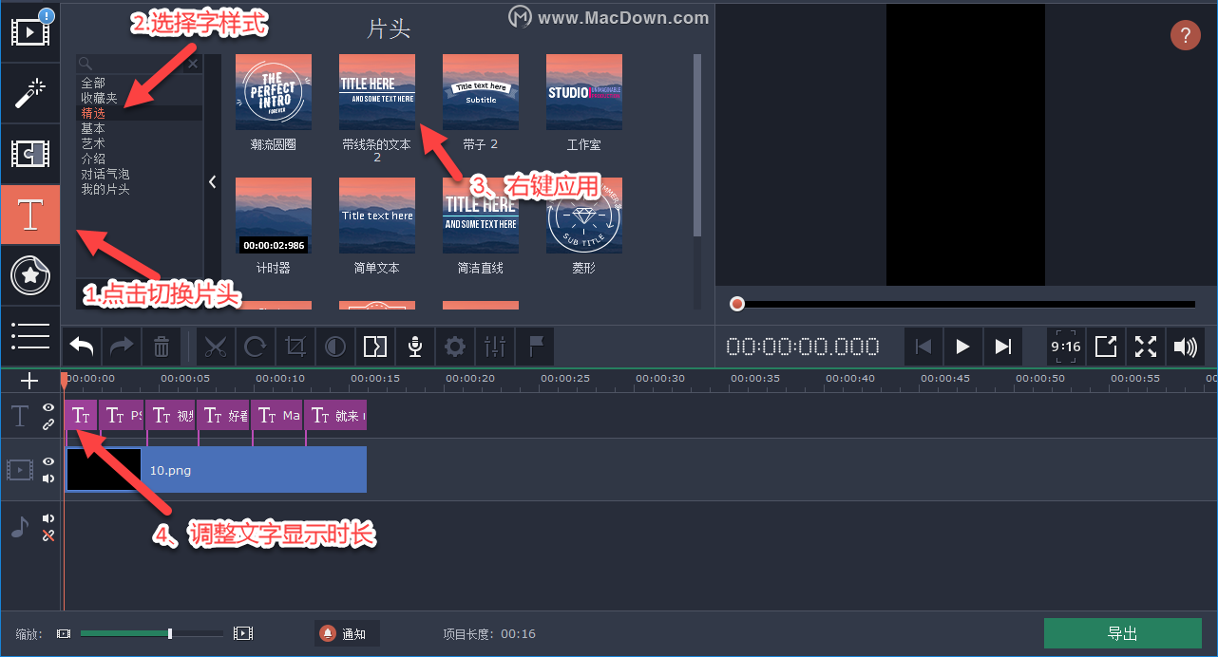Image resolution: width=1218 pixels, height=657 pixels.
Task: Click the volume speaker icon in preview
Action: pyautogui.click(x=1186, y=347)
